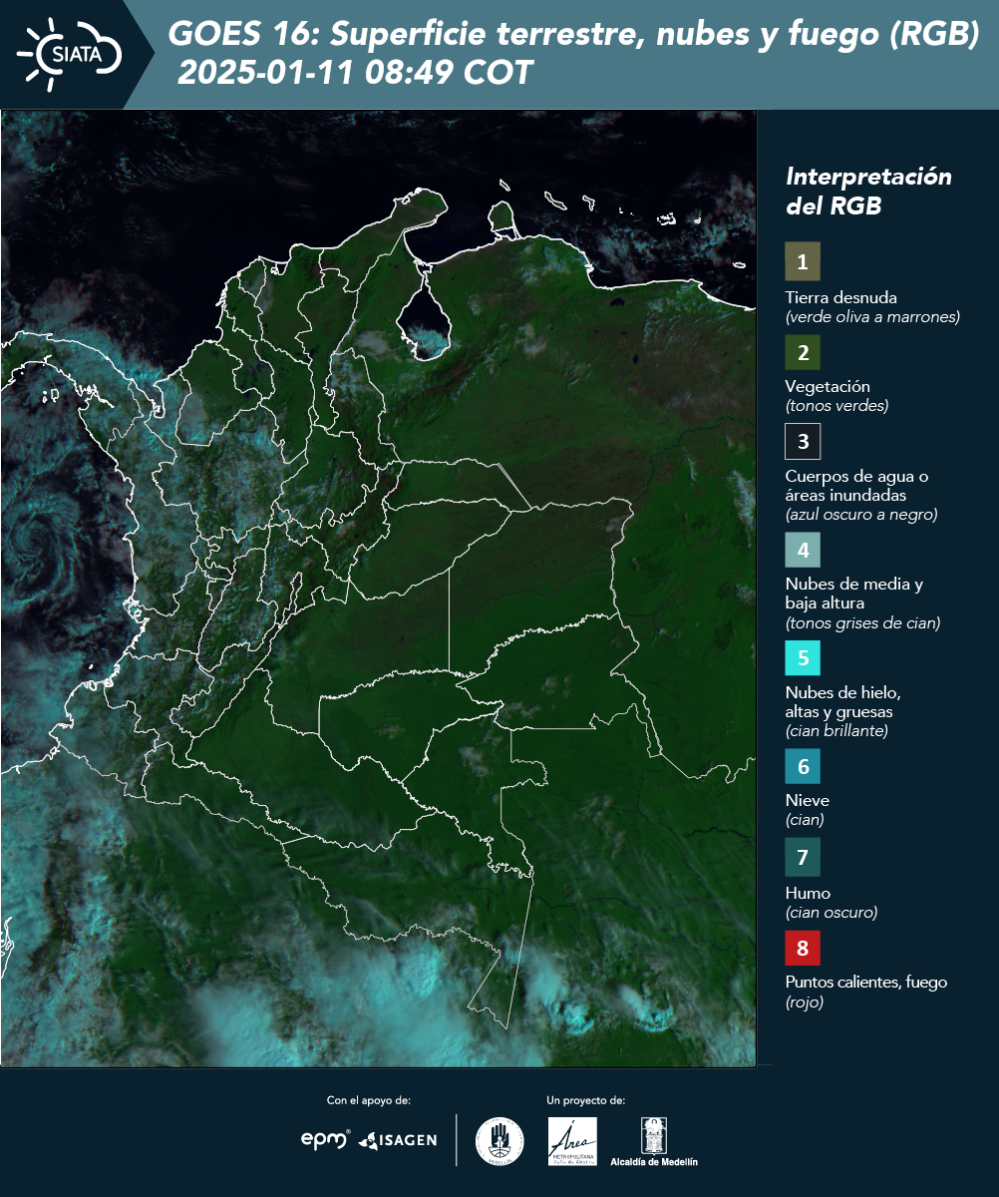Click the round hand emblem logo
This screenshot has height=1197, width=999.
click(x=499, y=1141)
